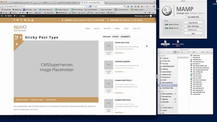Select the wordpress zip file on desktop

[178, 43]
